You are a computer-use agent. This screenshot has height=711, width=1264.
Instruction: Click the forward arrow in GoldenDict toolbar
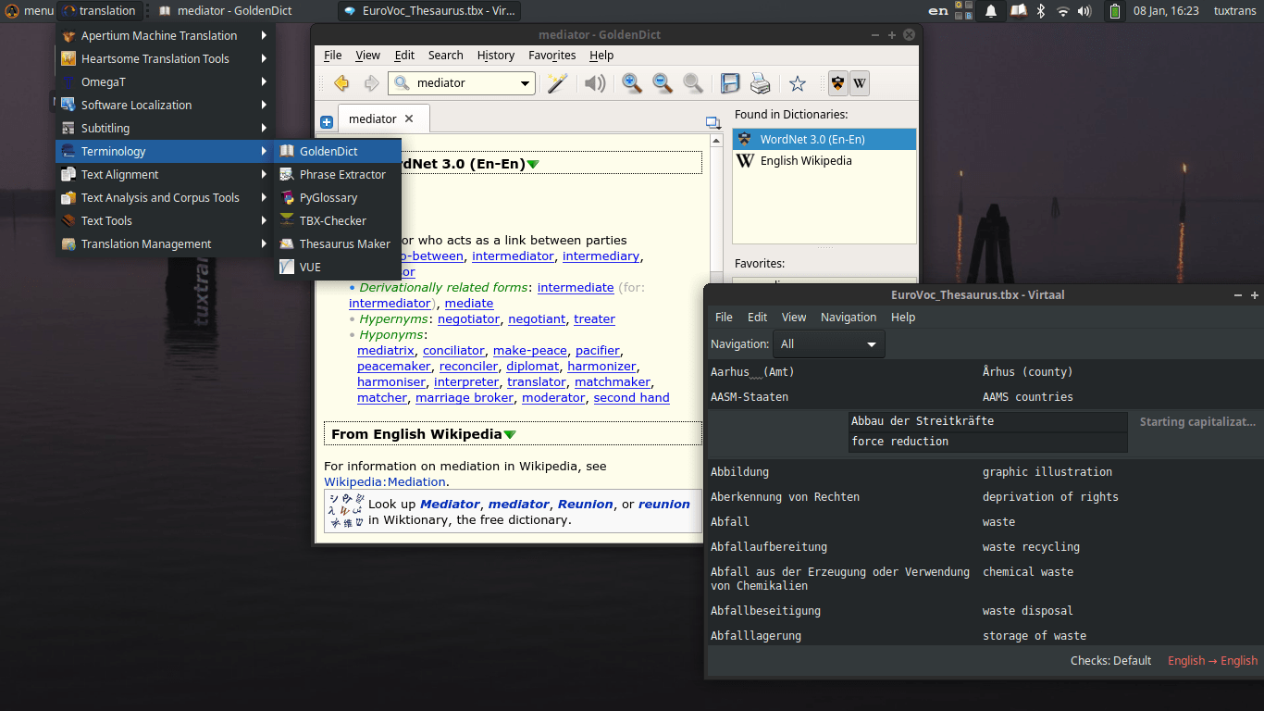tap(371, 83)
